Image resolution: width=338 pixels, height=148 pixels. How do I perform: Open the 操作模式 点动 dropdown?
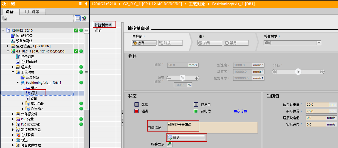click(319, 43)
